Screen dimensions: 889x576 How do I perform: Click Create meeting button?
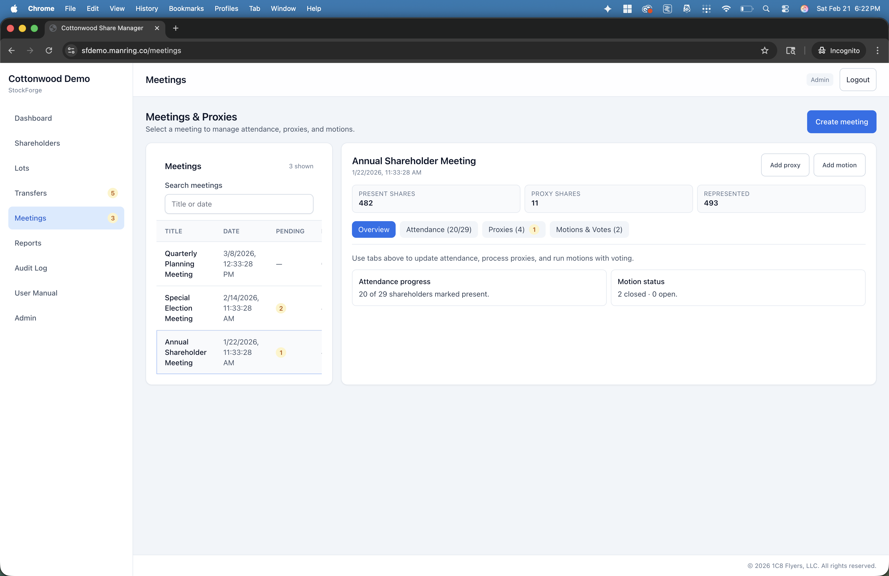click(x=841, y=122)
